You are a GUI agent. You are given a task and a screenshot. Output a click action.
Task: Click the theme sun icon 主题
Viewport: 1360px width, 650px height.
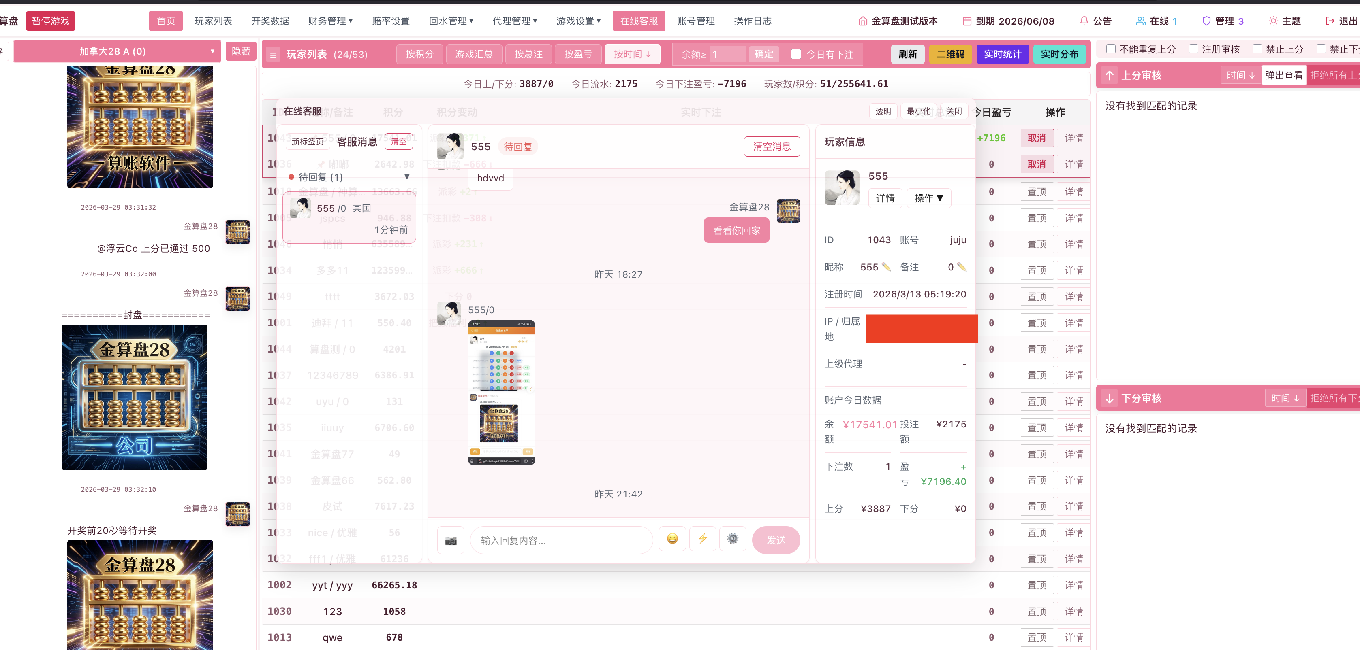[1273, 21]
